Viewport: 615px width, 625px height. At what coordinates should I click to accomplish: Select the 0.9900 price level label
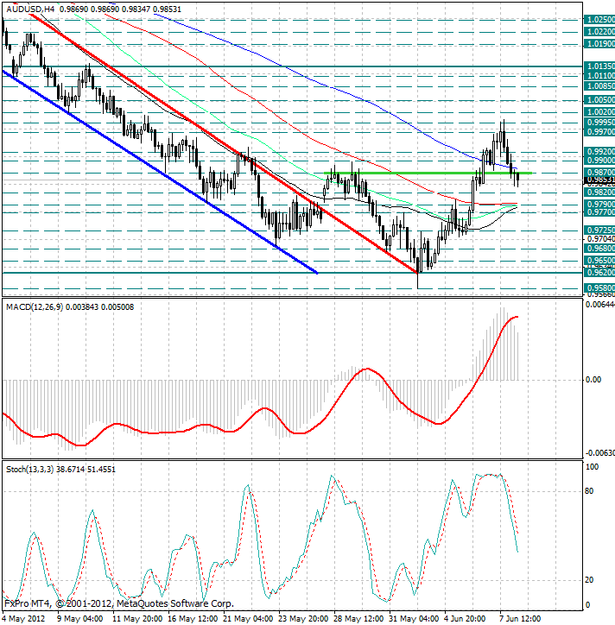pyautogui.click(x=599, y=161)
